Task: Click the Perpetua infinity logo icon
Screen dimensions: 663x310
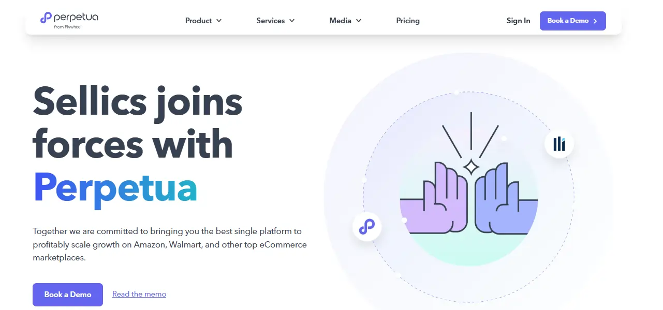Action: [x=46, y=18]
